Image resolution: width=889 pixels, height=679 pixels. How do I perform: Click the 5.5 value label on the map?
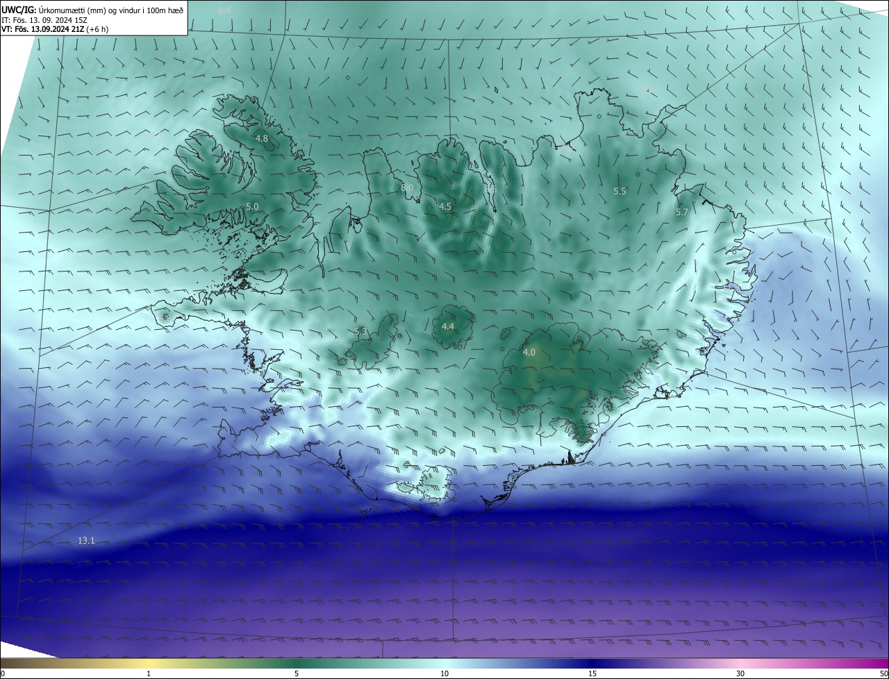click(x=620, y=192)
